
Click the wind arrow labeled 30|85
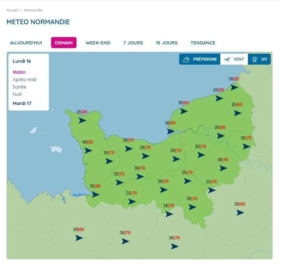point(234,87)
